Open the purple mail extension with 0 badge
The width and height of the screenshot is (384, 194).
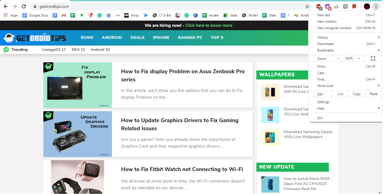point(327,7)
